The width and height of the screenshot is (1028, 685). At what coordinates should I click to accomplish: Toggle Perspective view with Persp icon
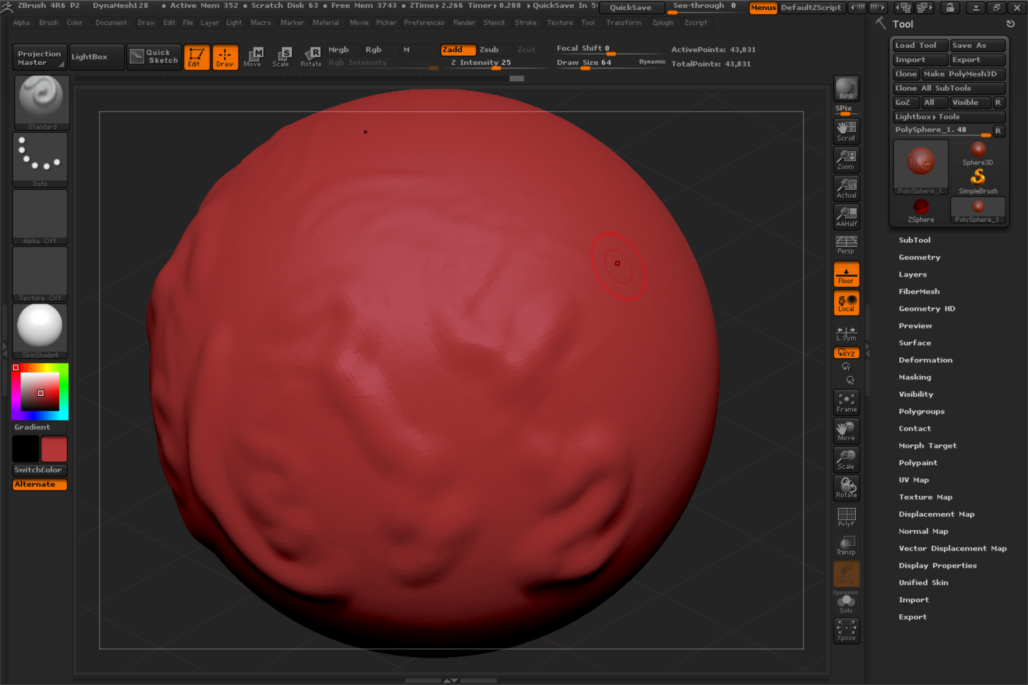point(846,244)
